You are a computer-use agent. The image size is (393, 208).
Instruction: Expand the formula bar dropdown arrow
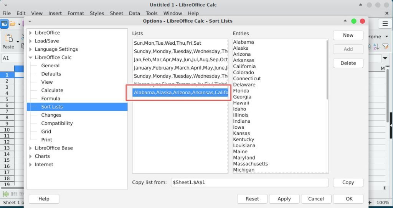(385, 58)
